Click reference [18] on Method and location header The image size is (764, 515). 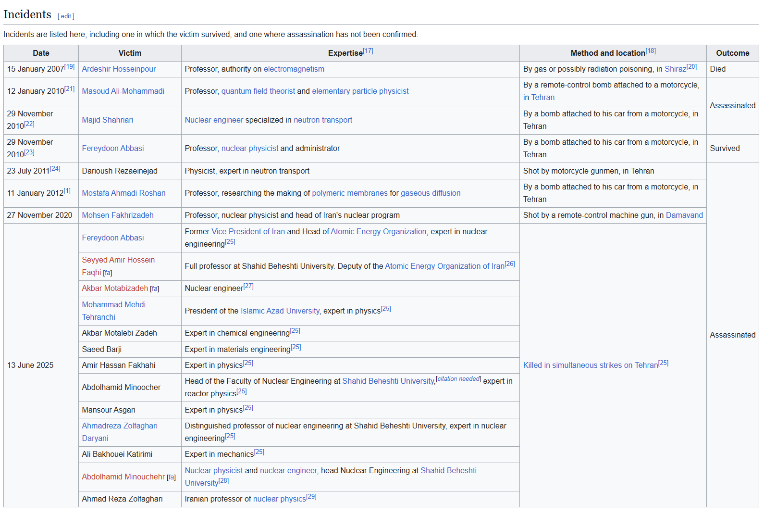tap(651, 51)
